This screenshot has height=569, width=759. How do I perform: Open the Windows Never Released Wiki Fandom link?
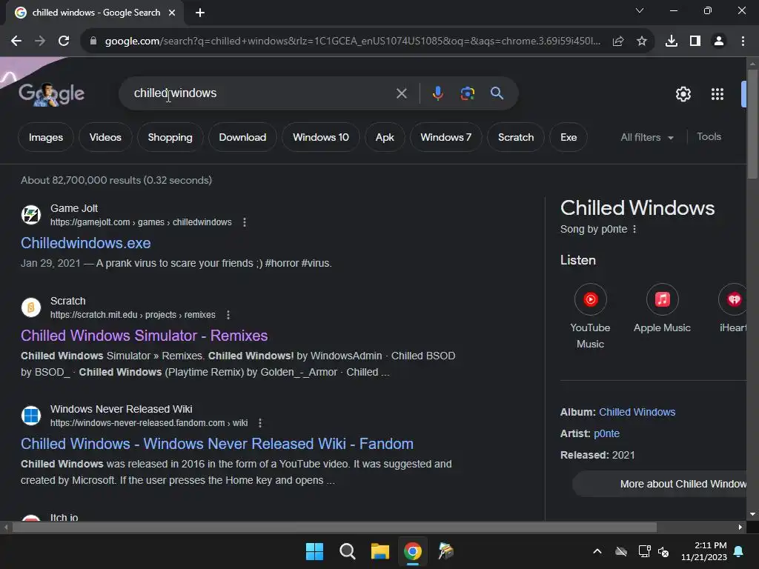pyautogui.click(x=217, y=444)
